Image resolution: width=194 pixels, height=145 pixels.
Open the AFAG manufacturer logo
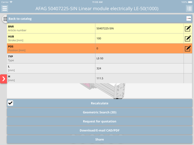pos(189,19)
